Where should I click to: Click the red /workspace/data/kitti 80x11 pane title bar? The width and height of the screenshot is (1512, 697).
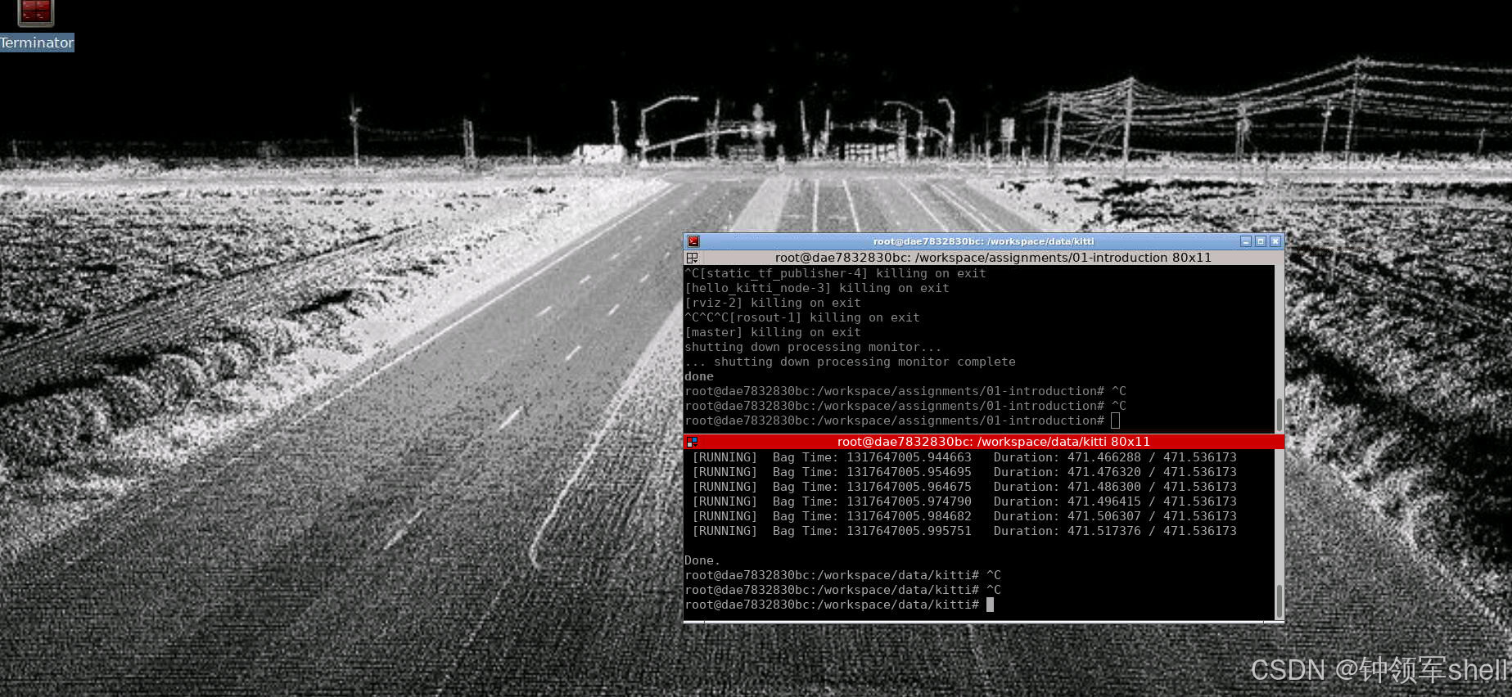click(984, 442)
